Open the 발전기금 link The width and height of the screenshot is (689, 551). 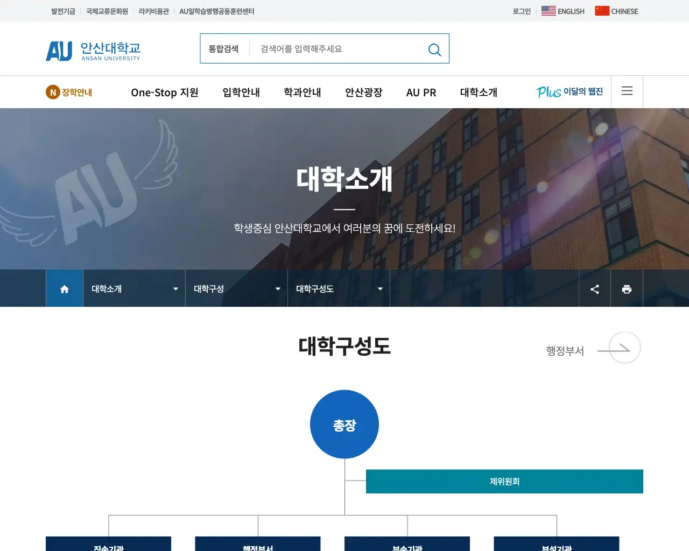coord(62,11)
